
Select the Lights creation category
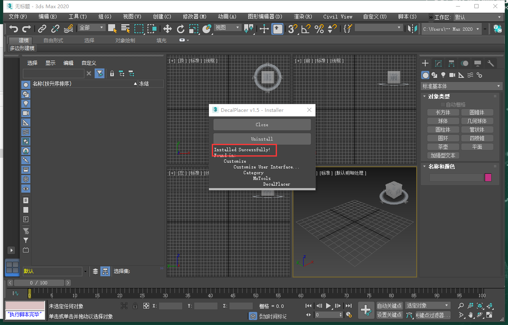443,75
